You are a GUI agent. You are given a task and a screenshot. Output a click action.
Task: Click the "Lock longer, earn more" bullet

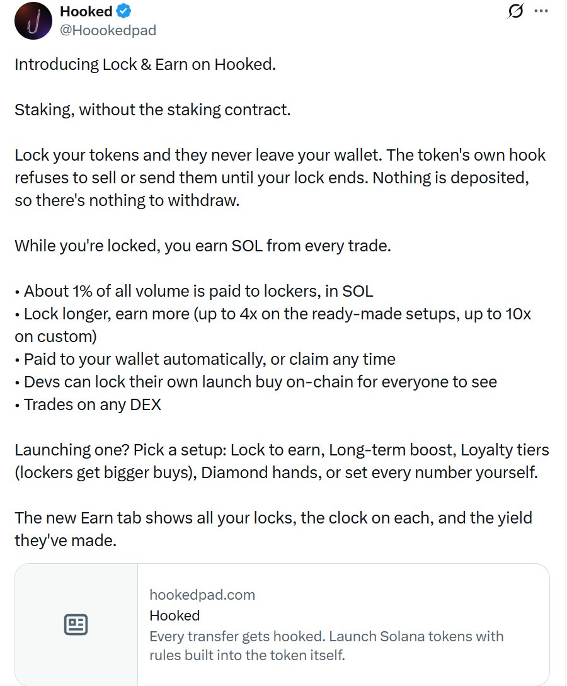(273, 325)
